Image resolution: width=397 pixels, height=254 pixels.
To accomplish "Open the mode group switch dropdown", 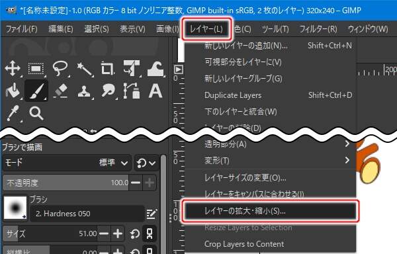I will click(x=146, y=163).
